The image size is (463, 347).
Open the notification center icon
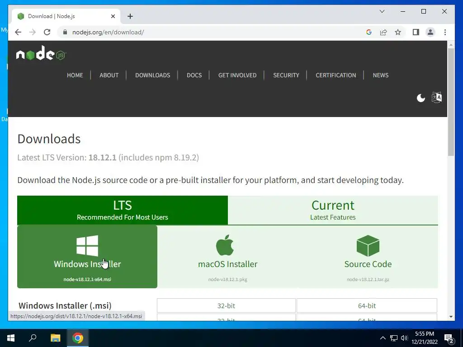[449, 338]
